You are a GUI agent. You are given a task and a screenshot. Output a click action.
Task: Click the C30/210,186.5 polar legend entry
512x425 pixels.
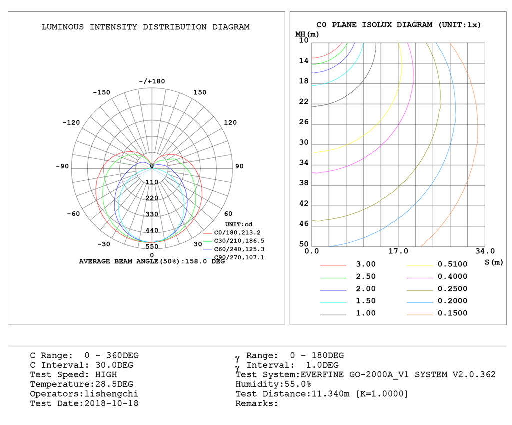239,241
